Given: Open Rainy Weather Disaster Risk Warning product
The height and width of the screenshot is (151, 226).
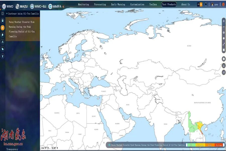Looking at the screenshot, I should 22,29.
